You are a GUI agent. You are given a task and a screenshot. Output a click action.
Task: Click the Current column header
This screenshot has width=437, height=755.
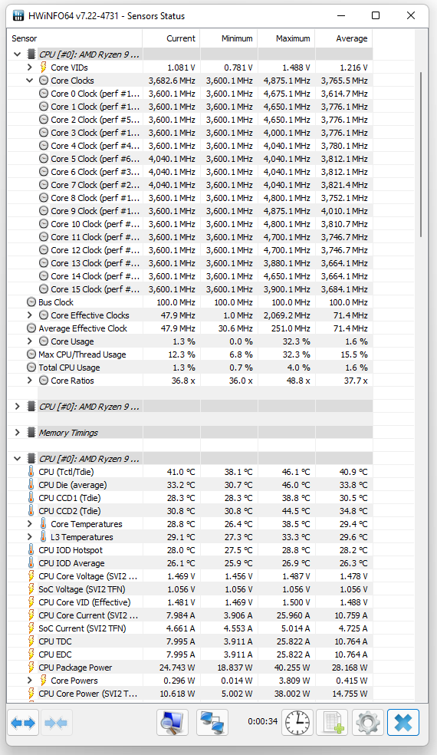click(171, 38)
